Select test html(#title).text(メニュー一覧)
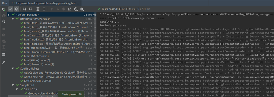Viewport: 274px width, 97px height. (x=52, y=48)
